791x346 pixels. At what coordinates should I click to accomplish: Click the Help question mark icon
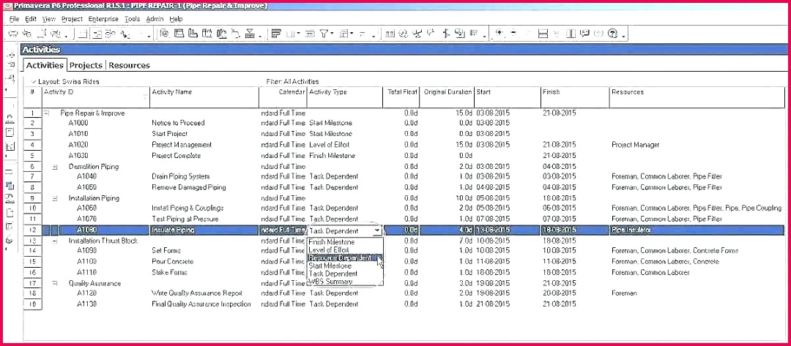tap(612, 34)
